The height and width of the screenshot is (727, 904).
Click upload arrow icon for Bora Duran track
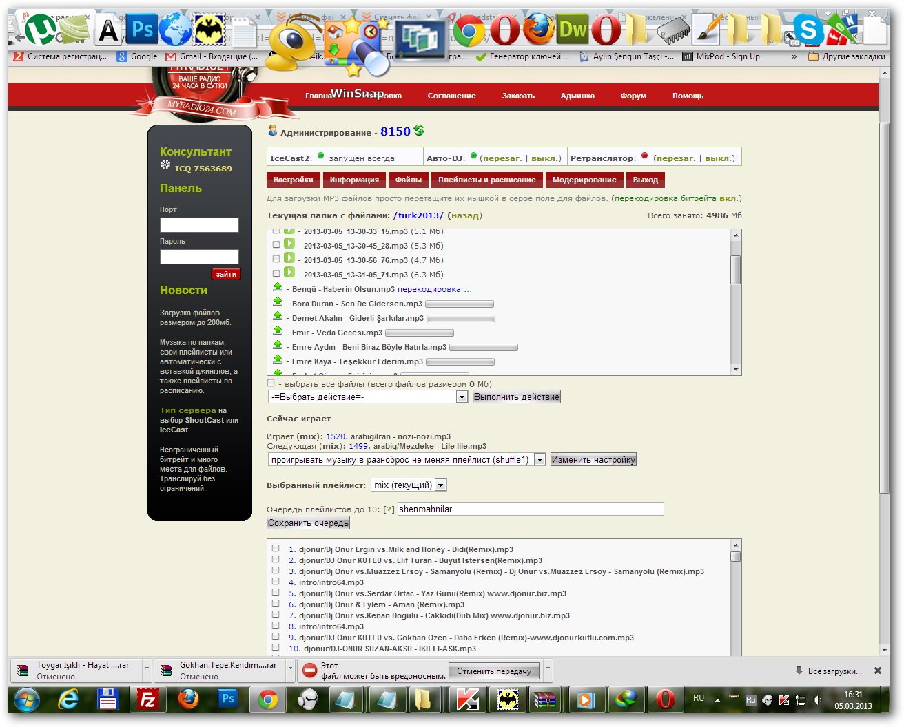click(278, 302)
